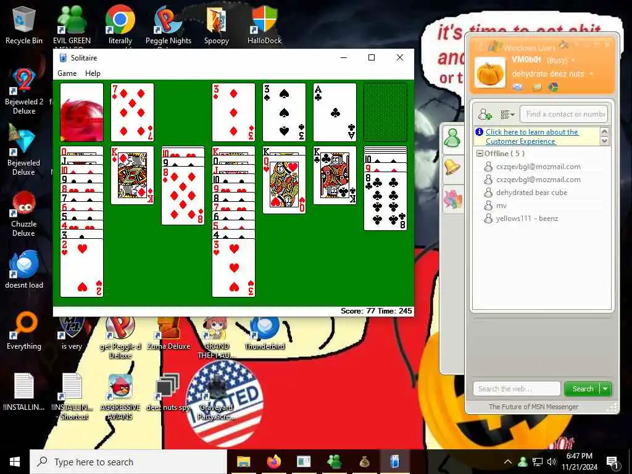632x474 pixels.
Task: Select the GRAND THEFT AU... desktop icon
Action: [217, 338]
